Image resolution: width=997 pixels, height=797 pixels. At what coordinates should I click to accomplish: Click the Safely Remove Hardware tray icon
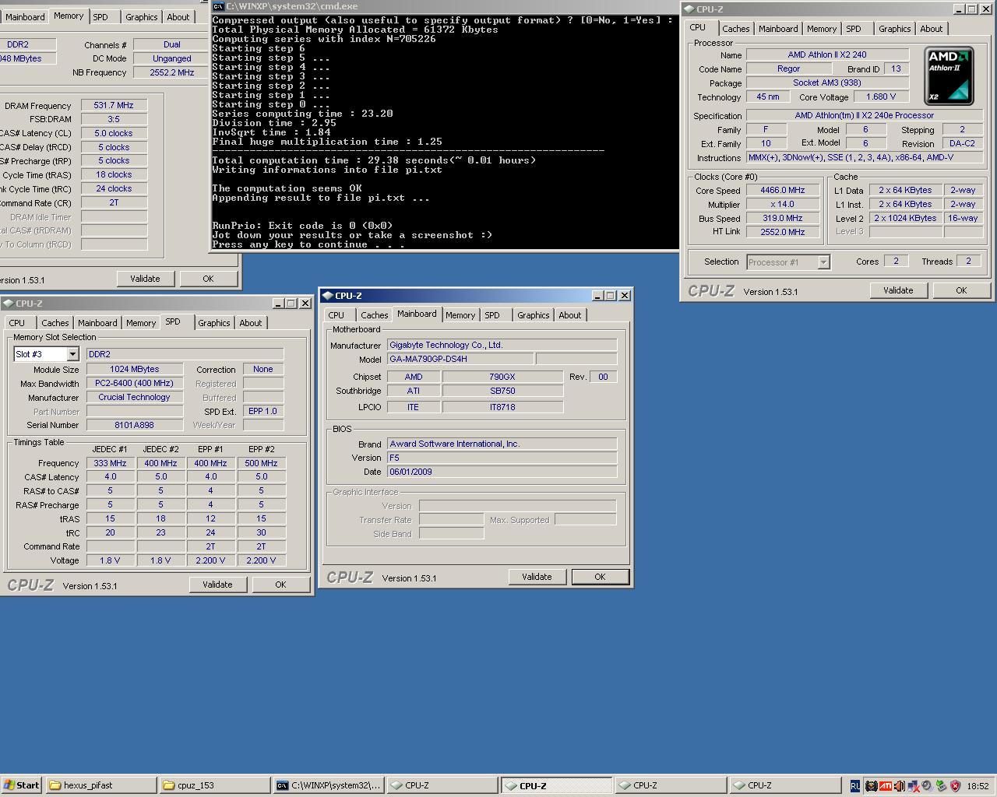(x=941, y=786)
